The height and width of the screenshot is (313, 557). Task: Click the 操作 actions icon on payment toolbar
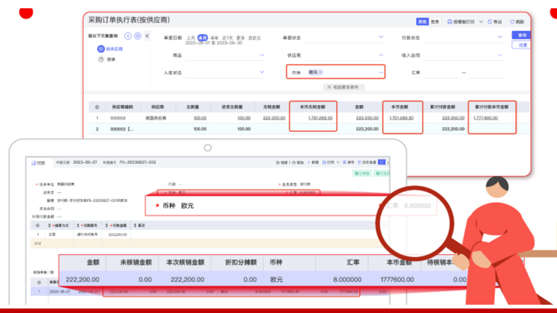coord(345,162)
